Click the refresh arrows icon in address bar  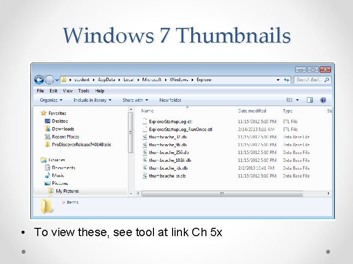pos(286,80)
